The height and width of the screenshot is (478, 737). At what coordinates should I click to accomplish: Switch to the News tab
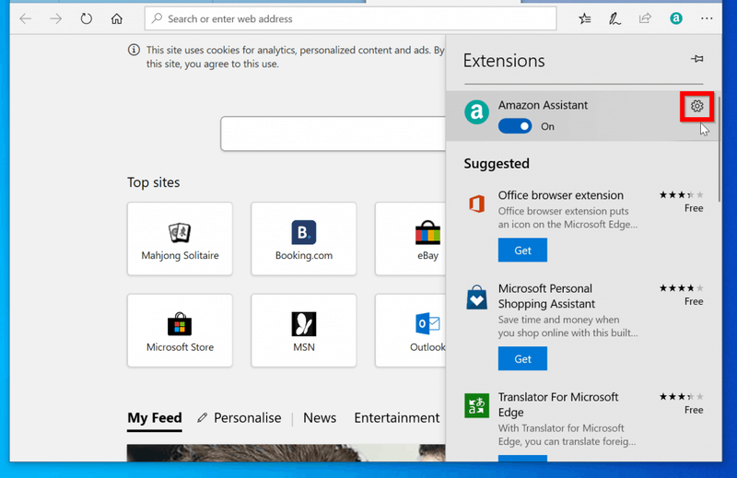pos(320,418)
